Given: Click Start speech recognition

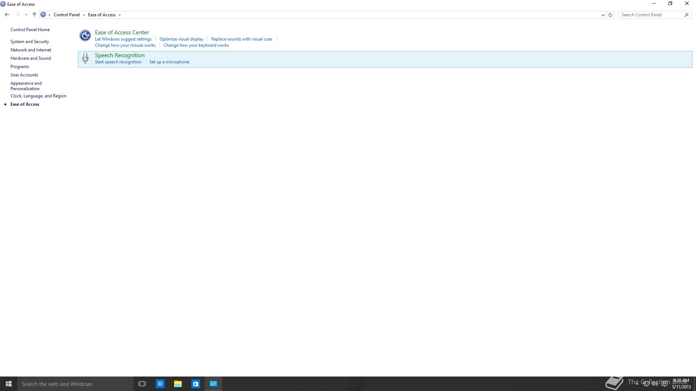Looking at the screenshot, I should click(118, 62).
